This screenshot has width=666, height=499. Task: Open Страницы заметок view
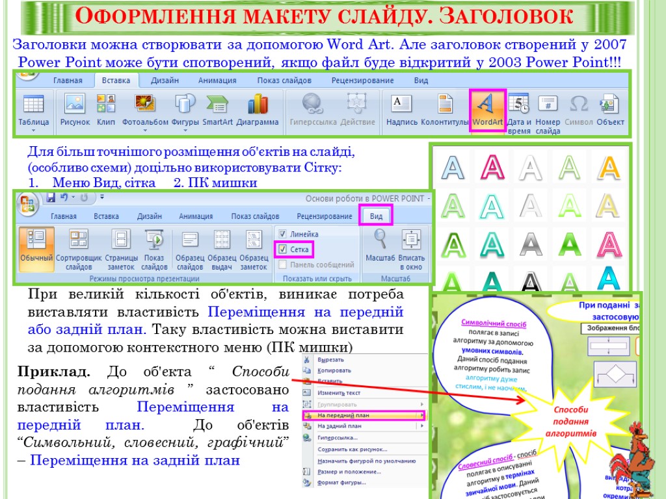click(121, 249)
